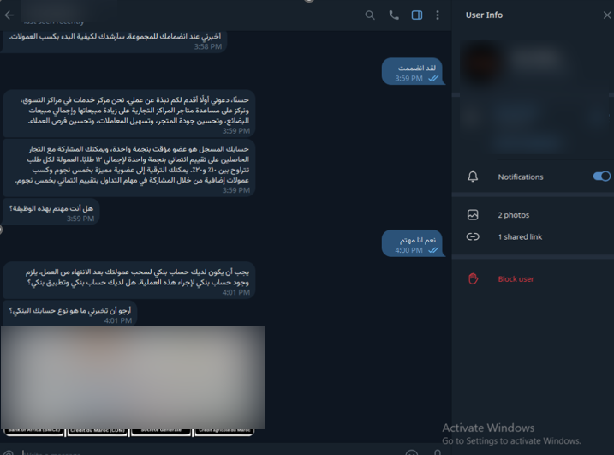Click the photos gallery icon

[x=473, y=215]
